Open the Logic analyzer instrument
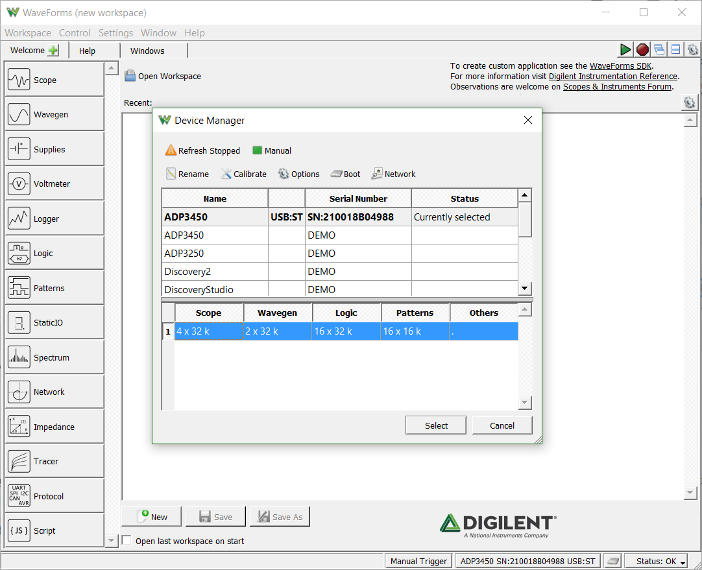The height and width of the screenshot is (570, 702). [x=54, y=253]
